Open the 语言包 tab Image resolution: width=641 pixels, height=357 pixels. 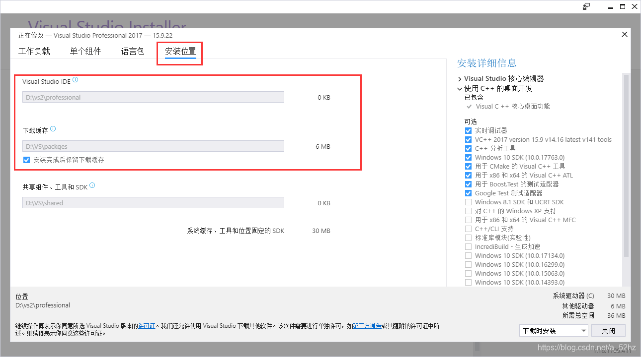click(x=133, y=51)
